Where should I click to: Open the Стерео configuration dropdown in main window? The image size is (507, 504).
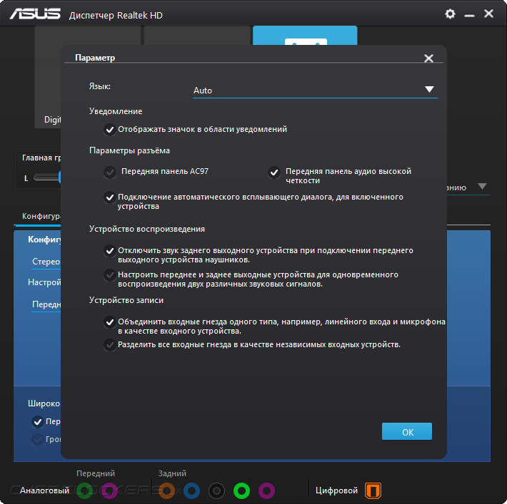pyautogui.click(x=46, y=262)
